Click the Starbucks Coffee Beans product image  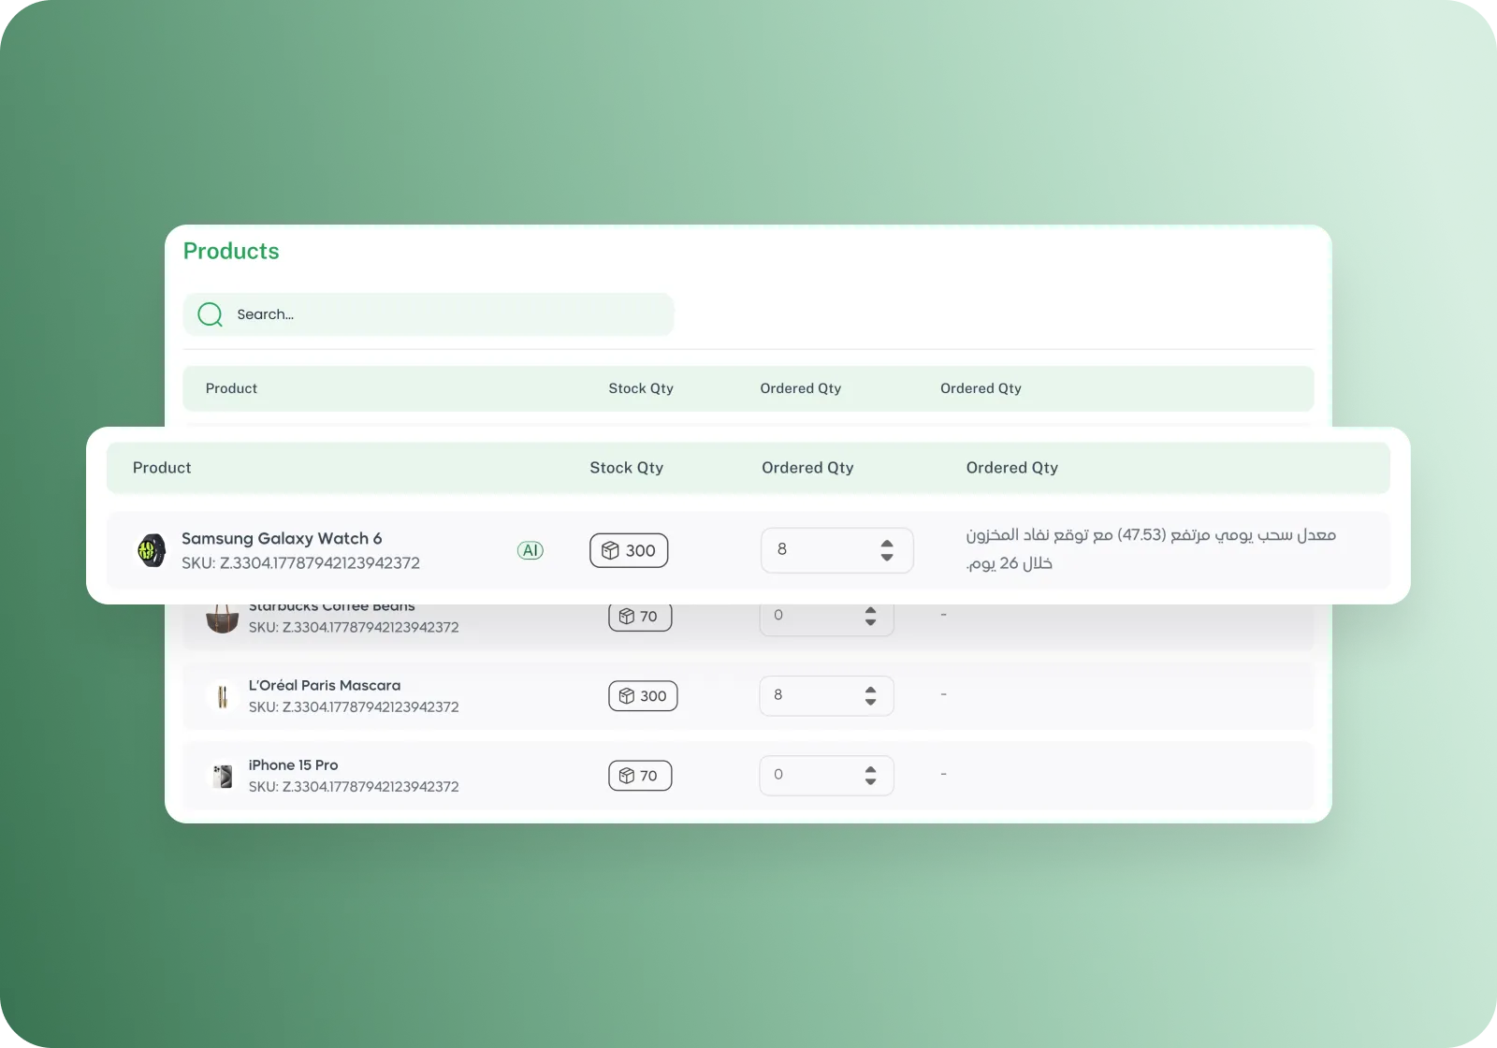pyautogui.click(x=223, y=619)
